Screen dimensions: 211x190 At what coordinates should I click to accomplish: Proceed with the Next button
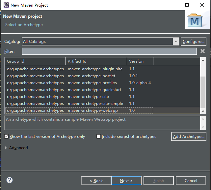coord(126,180)
